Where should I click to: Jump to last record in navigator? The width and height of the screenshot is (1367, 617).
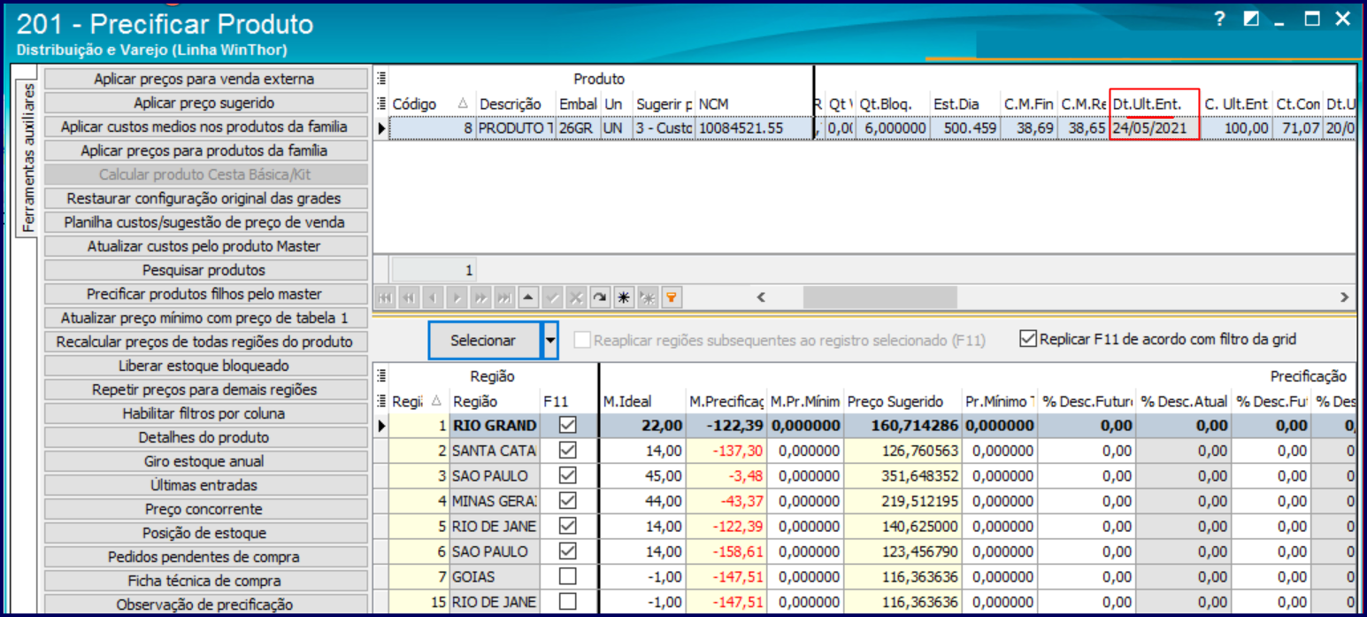click(505, 297)
